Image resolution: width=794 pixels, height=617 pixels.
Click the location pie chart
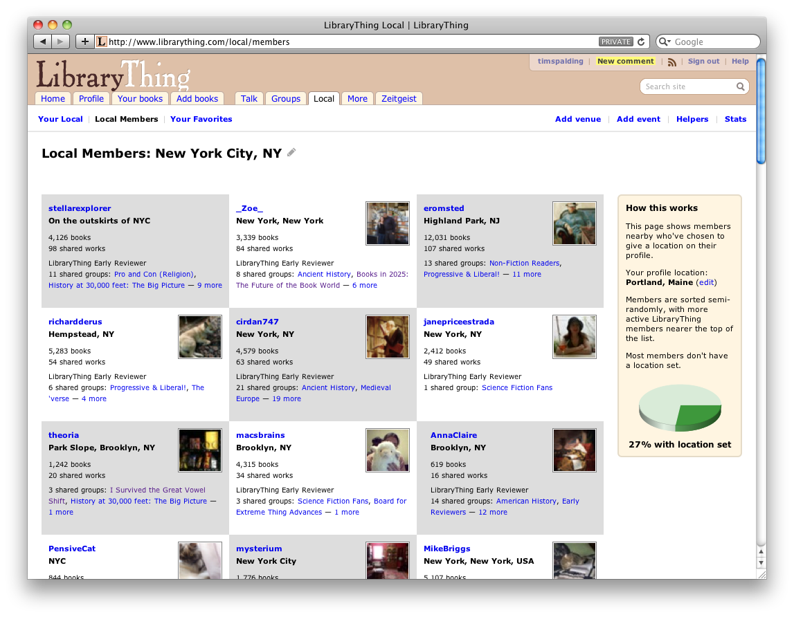tap(679, 407)
